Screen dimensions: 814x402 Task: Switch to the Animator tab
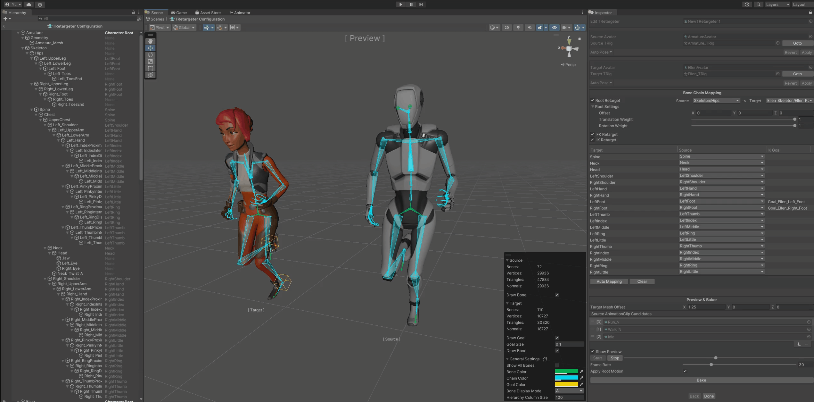(240, 13)
